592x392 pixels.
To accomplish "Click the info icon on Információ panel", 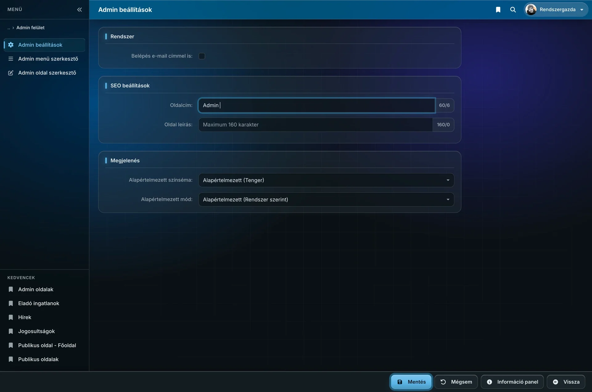I will point(489,382).
